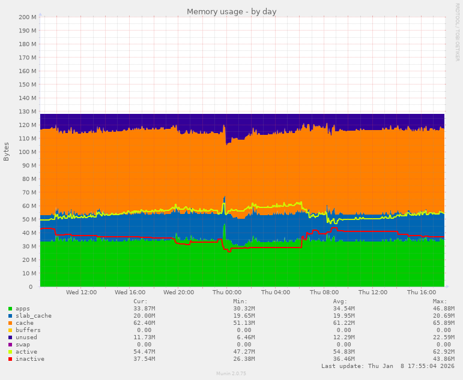Click the 'Bytes' y-axis label
Screen dimensions: 463x380
click(x=6, y=152)
